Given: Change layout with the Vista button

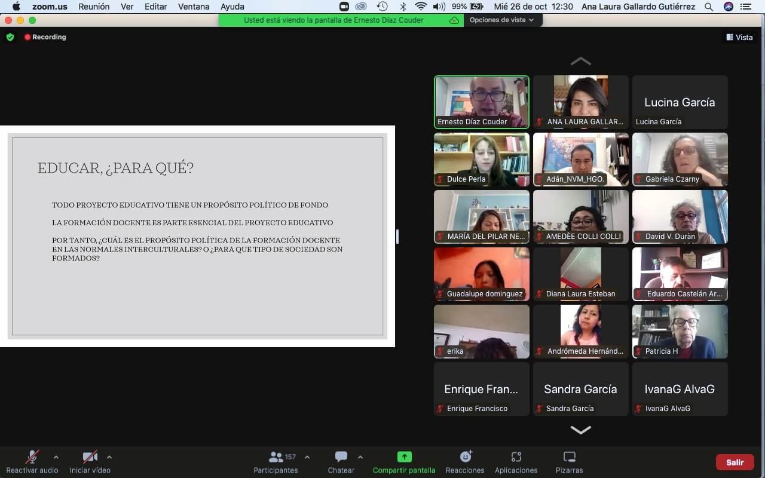Looking at the screenshot, I should [739, 37].
